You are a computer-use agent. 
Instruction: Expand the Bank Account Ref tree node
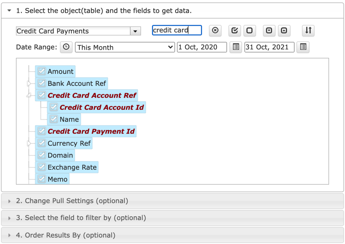click(x=29, y=84)
